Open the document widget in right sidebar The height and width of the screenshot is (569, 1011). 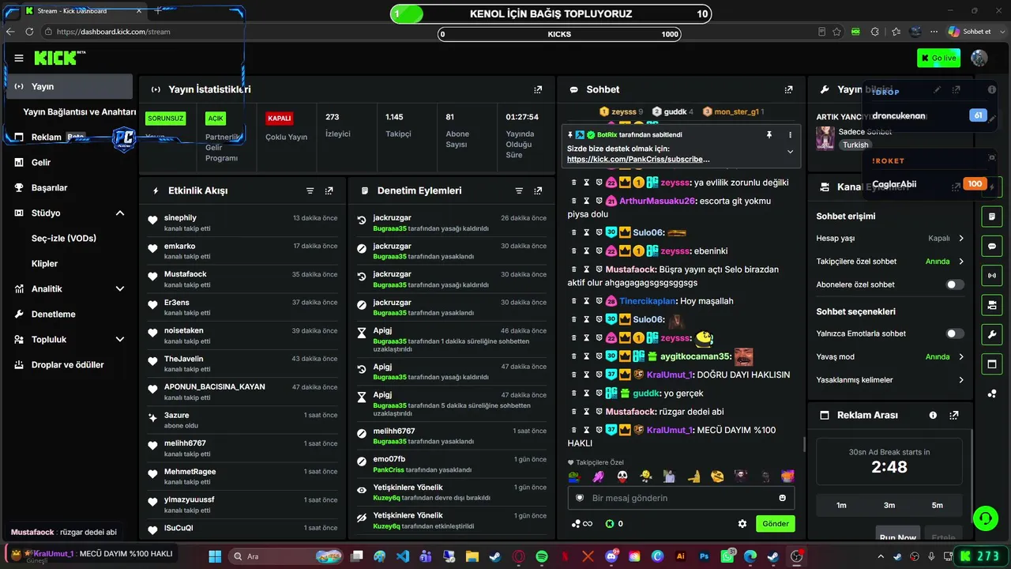click(992, 216)
